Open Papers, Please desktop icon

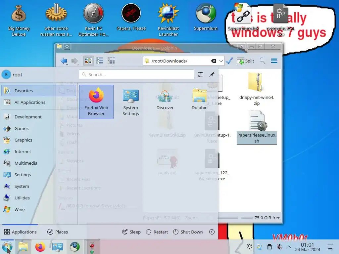tap(131, 18)
